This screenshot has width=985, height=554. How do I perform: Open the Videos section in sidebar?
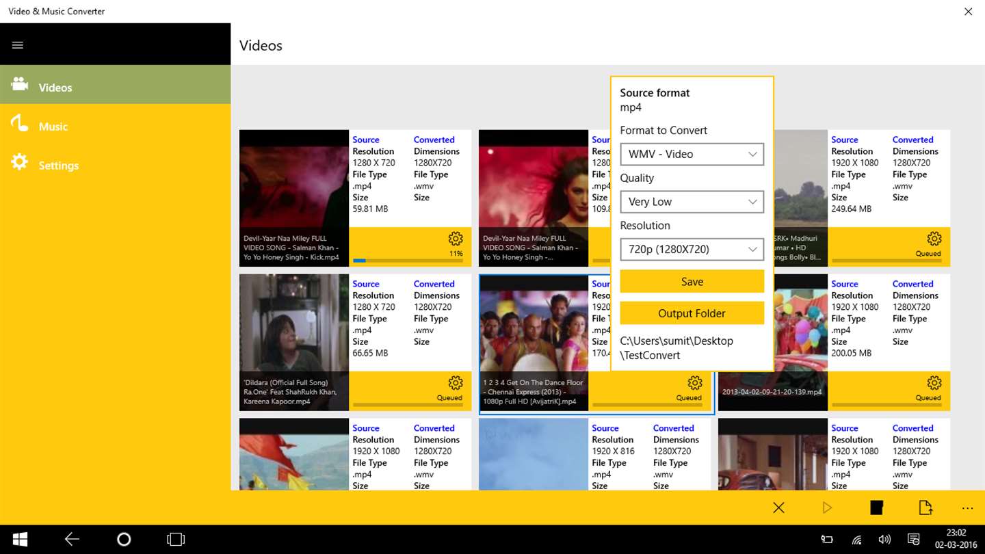(x=115, y=85)
